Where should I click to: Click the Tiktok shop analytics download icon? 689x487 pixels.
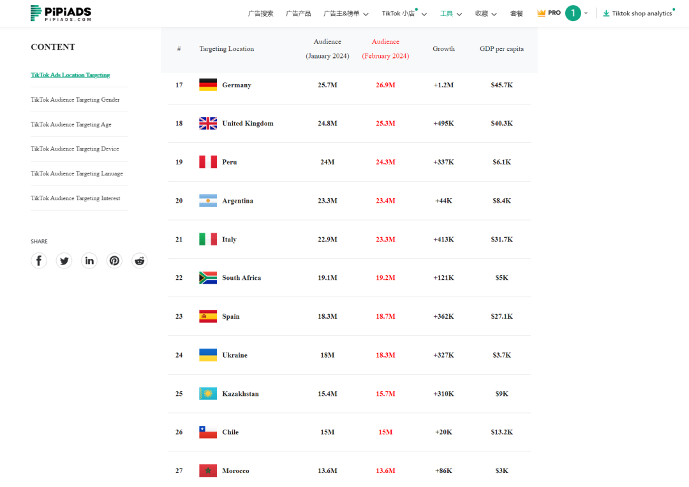(606, 13)
